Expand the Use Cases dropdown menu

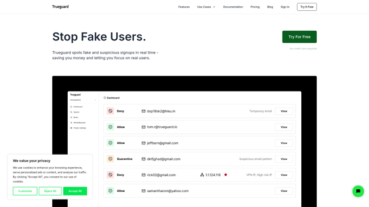pyautogui.click(x=206, y=7)
